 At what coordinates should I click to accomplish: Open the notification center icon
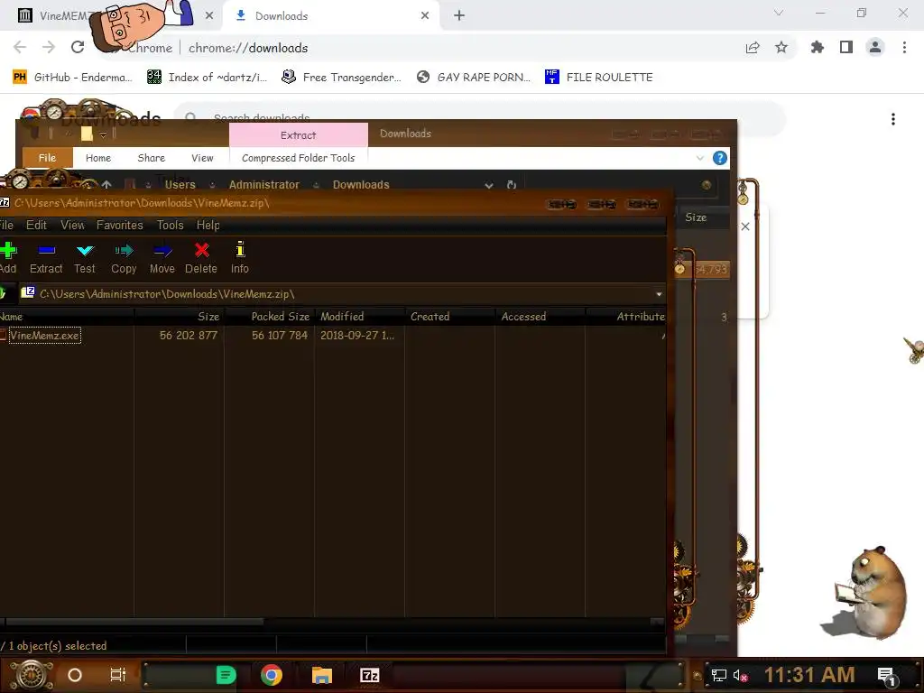coord(887,675)
